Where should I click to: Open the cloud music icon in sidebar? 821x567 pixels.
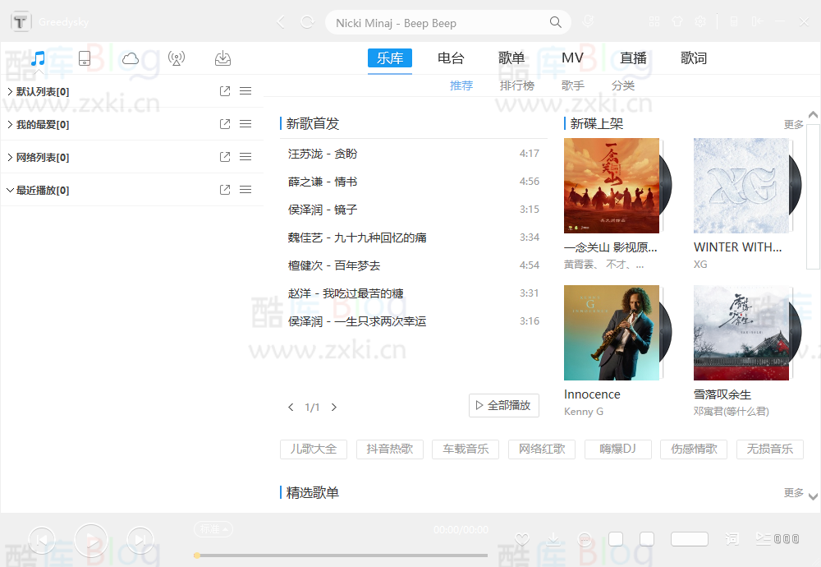tap(130, 58)
